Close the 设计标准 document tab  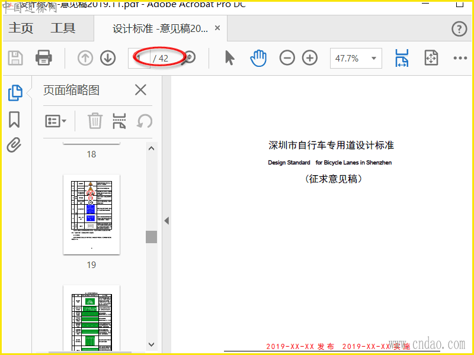tap(217, 28)
